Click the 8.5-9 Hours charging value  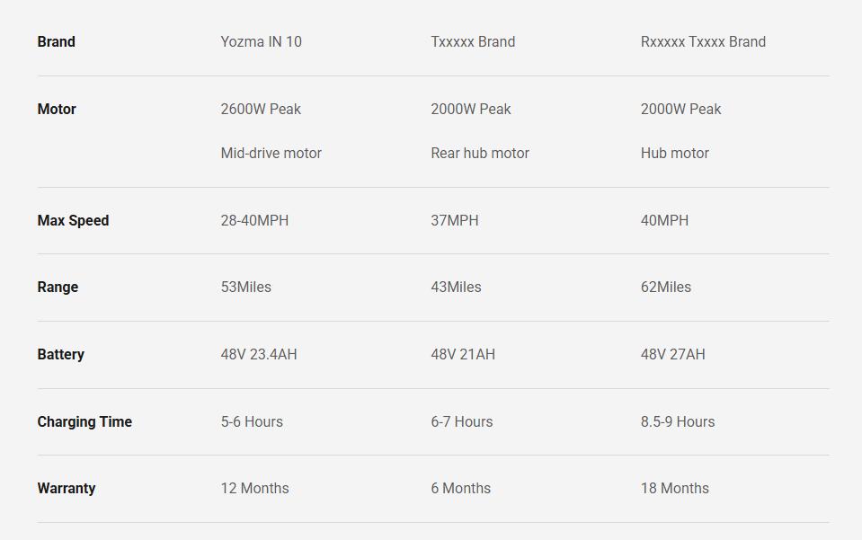(x=677, y=421)
